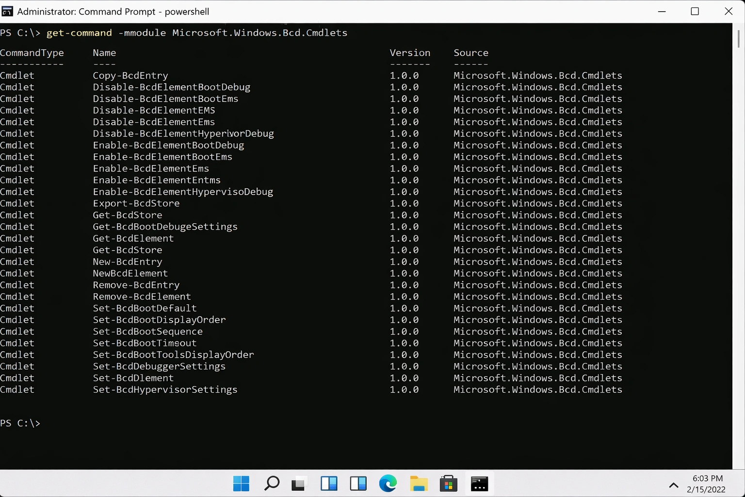This screenshot has height=497, width=745.
Task: Open Windows Search
Action: (271, 483)
